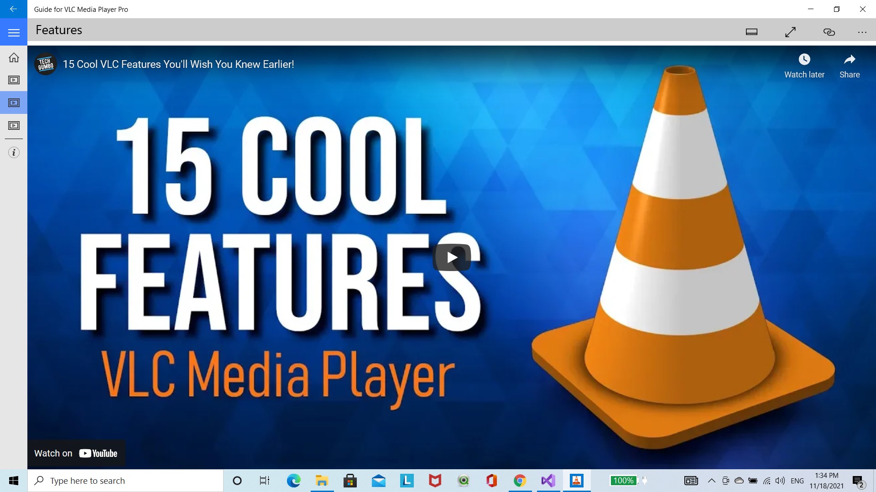Play the 15 Cool Features video
The width and height of the screenshot is (876, 492).
point(452,257)
